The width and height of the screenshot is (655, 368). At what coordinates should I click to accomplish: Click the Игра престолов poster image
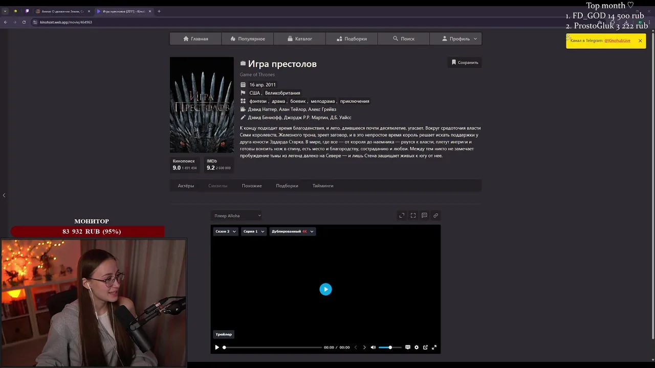click(x=202, y=105)
